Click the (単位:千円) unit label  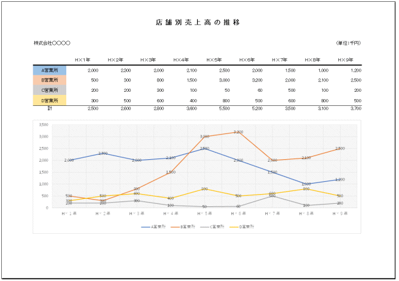coord(348,43)
